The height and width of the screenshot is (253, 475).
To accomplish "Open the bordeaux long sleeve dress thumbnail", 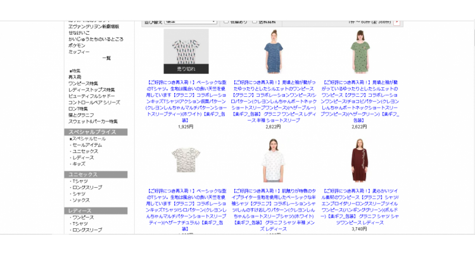I will (360, 160).
